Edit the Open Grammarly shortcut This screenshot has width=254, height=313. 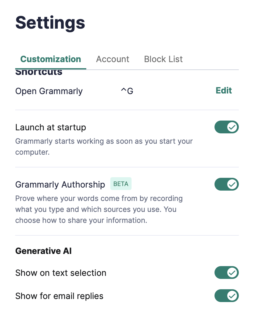tap(224, 90)
